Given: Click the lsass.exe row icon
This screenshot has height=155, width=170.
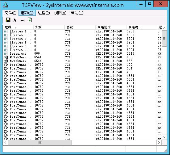Looking at the screenshot, I should (6, 53).
